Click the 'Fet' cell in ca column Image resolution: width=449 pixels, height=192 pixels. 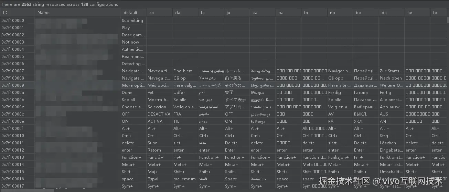pyautogui.click(x=160, y=93)
